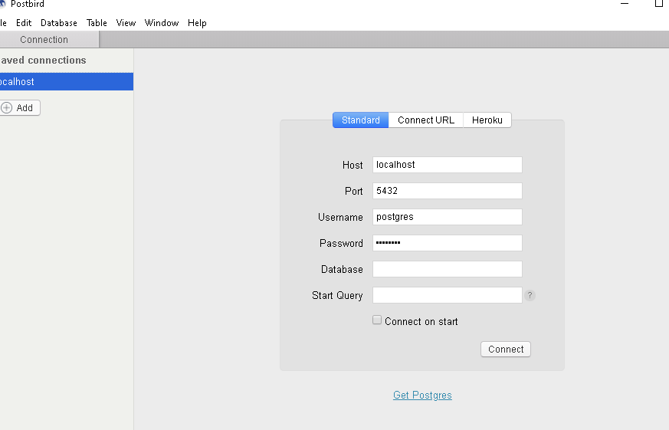
Task: Select the localhost saved connection
Action: coord(67,81)
